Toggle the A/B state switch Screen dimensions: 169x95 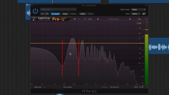[86, 19]
